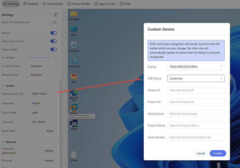Disable the Mouse Jiggle toggle
This screenshot has width=240, height=168.
(x=53, y=50)
